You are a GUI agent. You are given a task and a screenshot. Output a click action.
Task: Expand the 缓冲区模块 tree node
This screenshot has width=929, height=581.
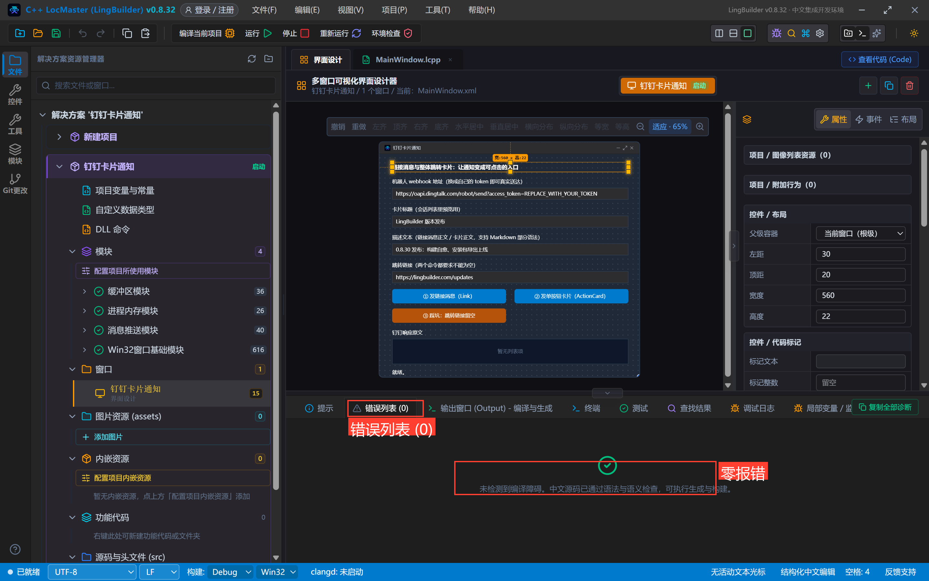coord(85,291)
